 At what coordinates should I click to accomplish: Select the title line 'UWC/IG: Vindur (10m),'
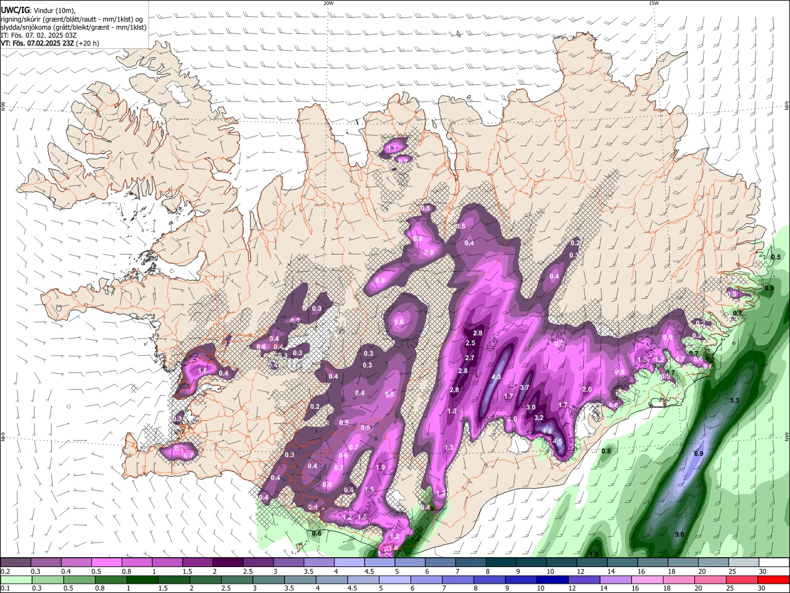(x=38, y=11)
